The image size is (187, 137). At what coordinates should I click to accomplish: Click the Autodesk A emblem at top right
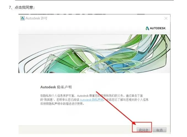147,28
